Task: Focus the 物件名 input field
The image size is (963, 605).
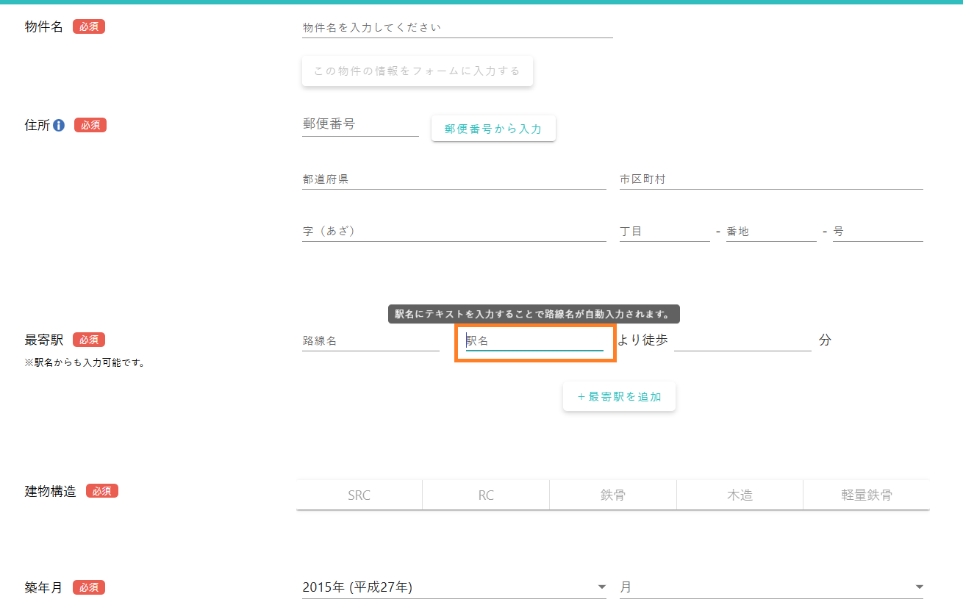Action: (457, 28)
